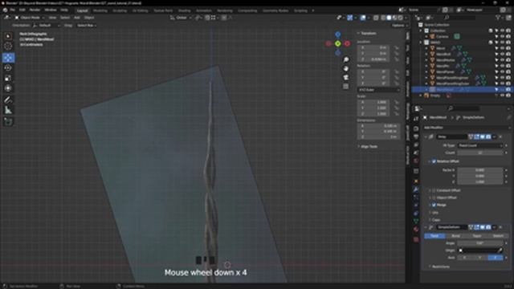Open the File menu
This screenshot has height=289, width=514.
13,10
